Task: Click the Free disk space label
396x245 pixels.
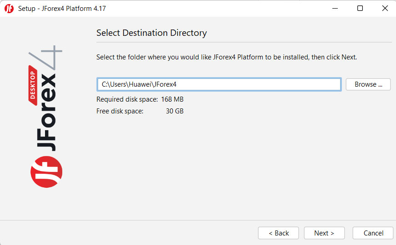Action: coord(120,111)
